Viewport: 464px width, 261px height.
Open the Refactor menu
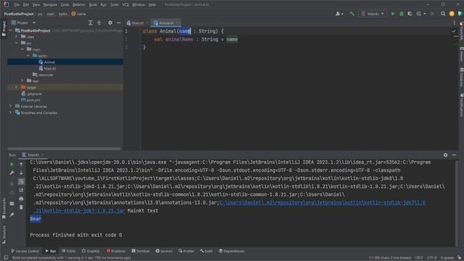tap(79, 5)
